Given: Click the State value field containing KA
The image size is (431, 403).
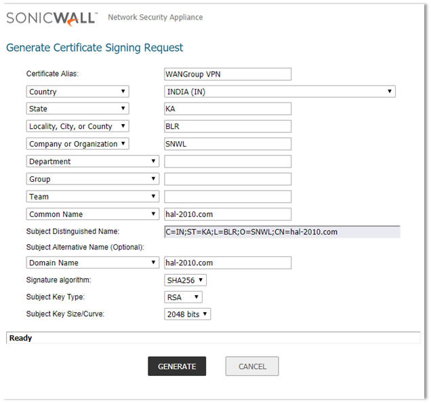Looking at the screenshot, I should point(227,109).
